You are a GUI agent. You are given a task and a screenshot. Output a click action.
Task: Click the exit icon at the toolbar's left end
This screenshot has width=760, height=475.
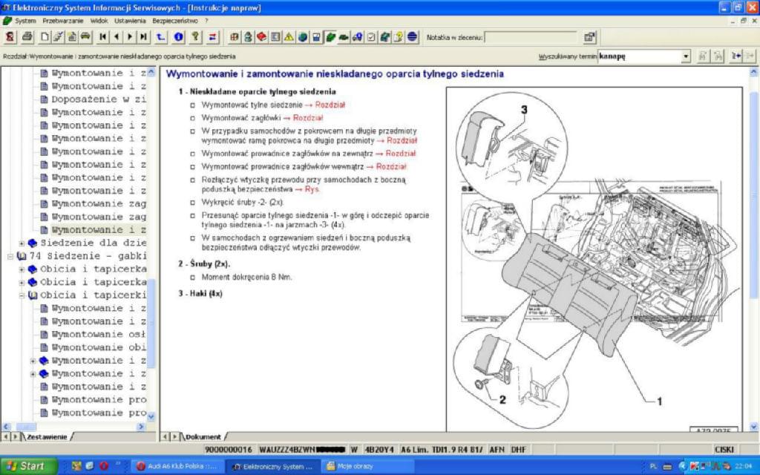click(10, 37)
